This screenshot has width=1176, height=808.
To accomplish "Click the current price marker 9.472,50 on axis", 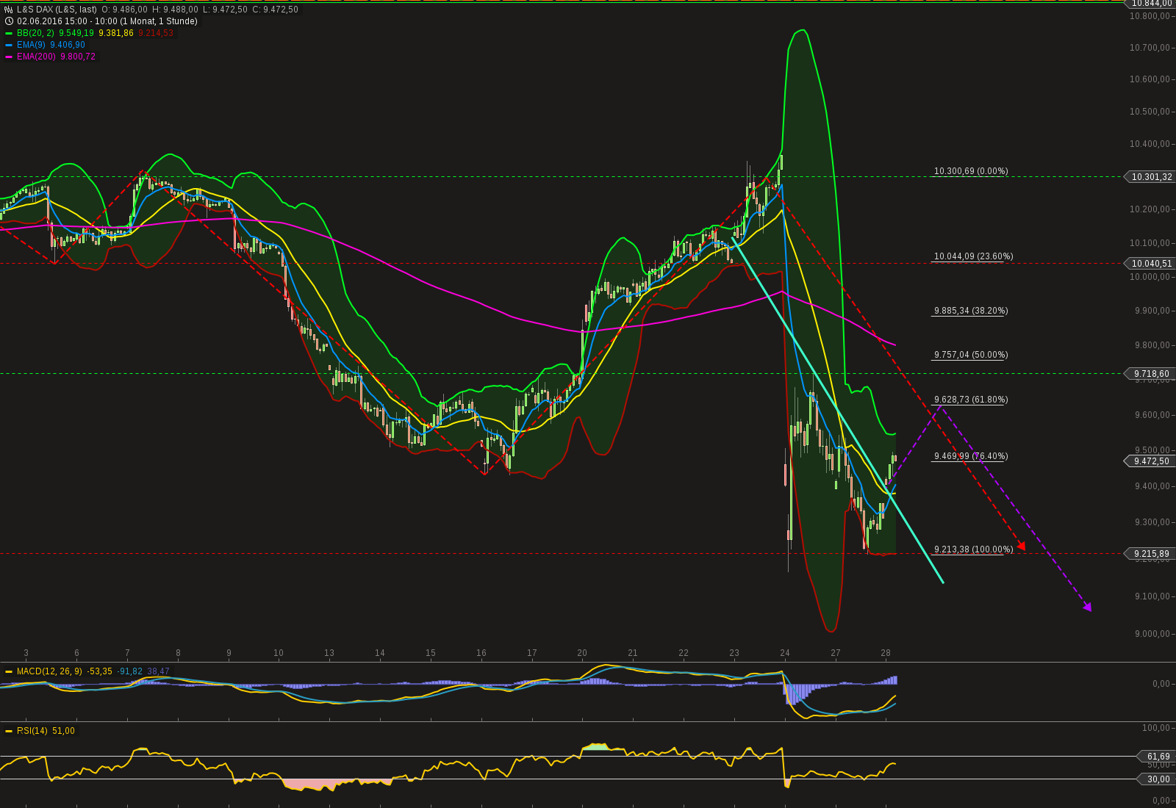I will 1149,461.
